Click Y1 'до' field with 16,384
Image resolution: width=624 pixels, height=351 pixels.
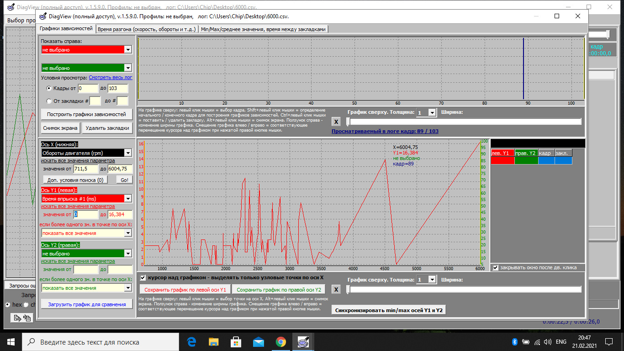click(x=120, y=214)
